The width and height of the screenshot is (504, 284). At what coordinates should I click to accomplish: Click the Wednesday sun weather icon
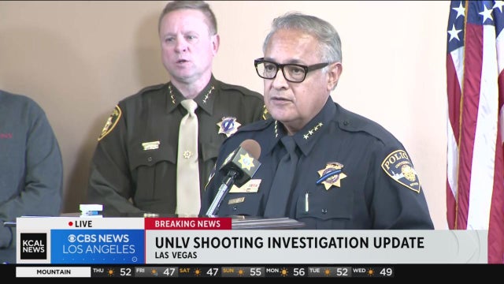click(371, 272)
